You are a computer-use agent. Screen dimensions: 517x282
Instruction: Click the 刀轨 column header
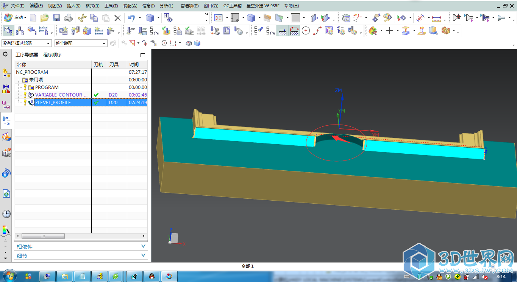click(x=99, y=65)
